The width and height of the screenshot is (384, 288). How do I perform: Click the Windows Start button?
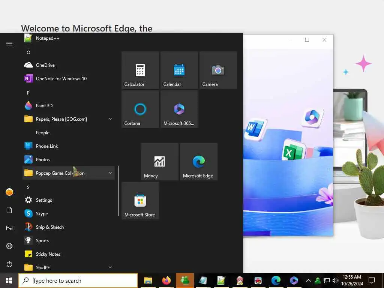click(9, 280)
